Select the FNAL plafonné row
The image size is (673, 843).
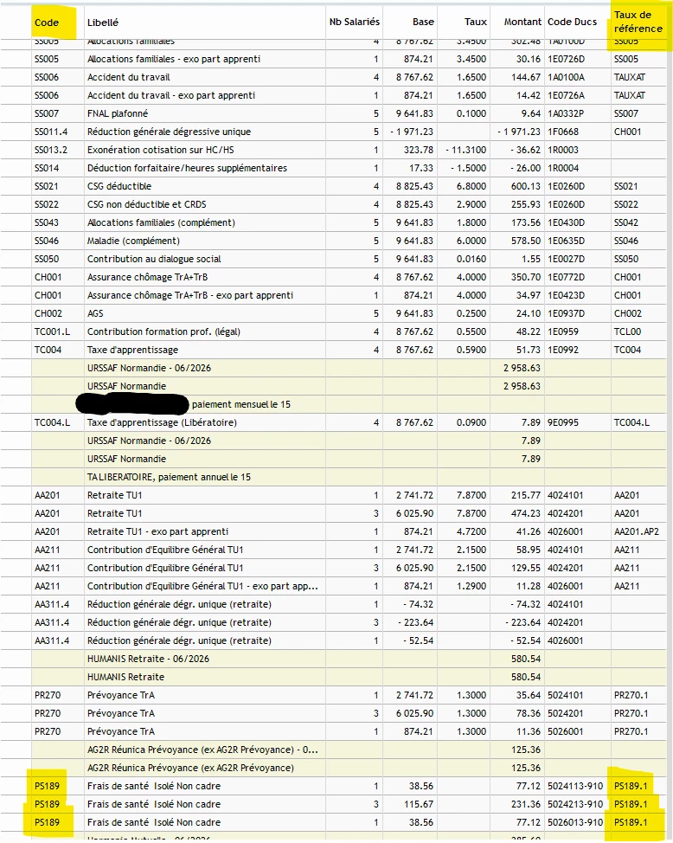click(333, 113)
